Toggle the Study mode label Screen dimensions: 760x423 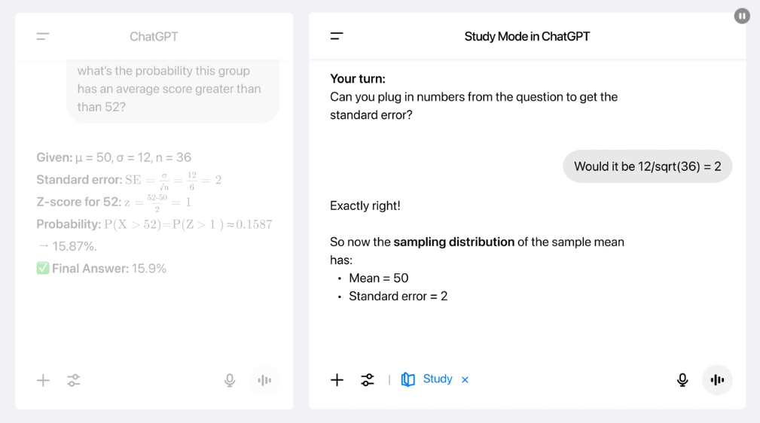click(437, 379)
